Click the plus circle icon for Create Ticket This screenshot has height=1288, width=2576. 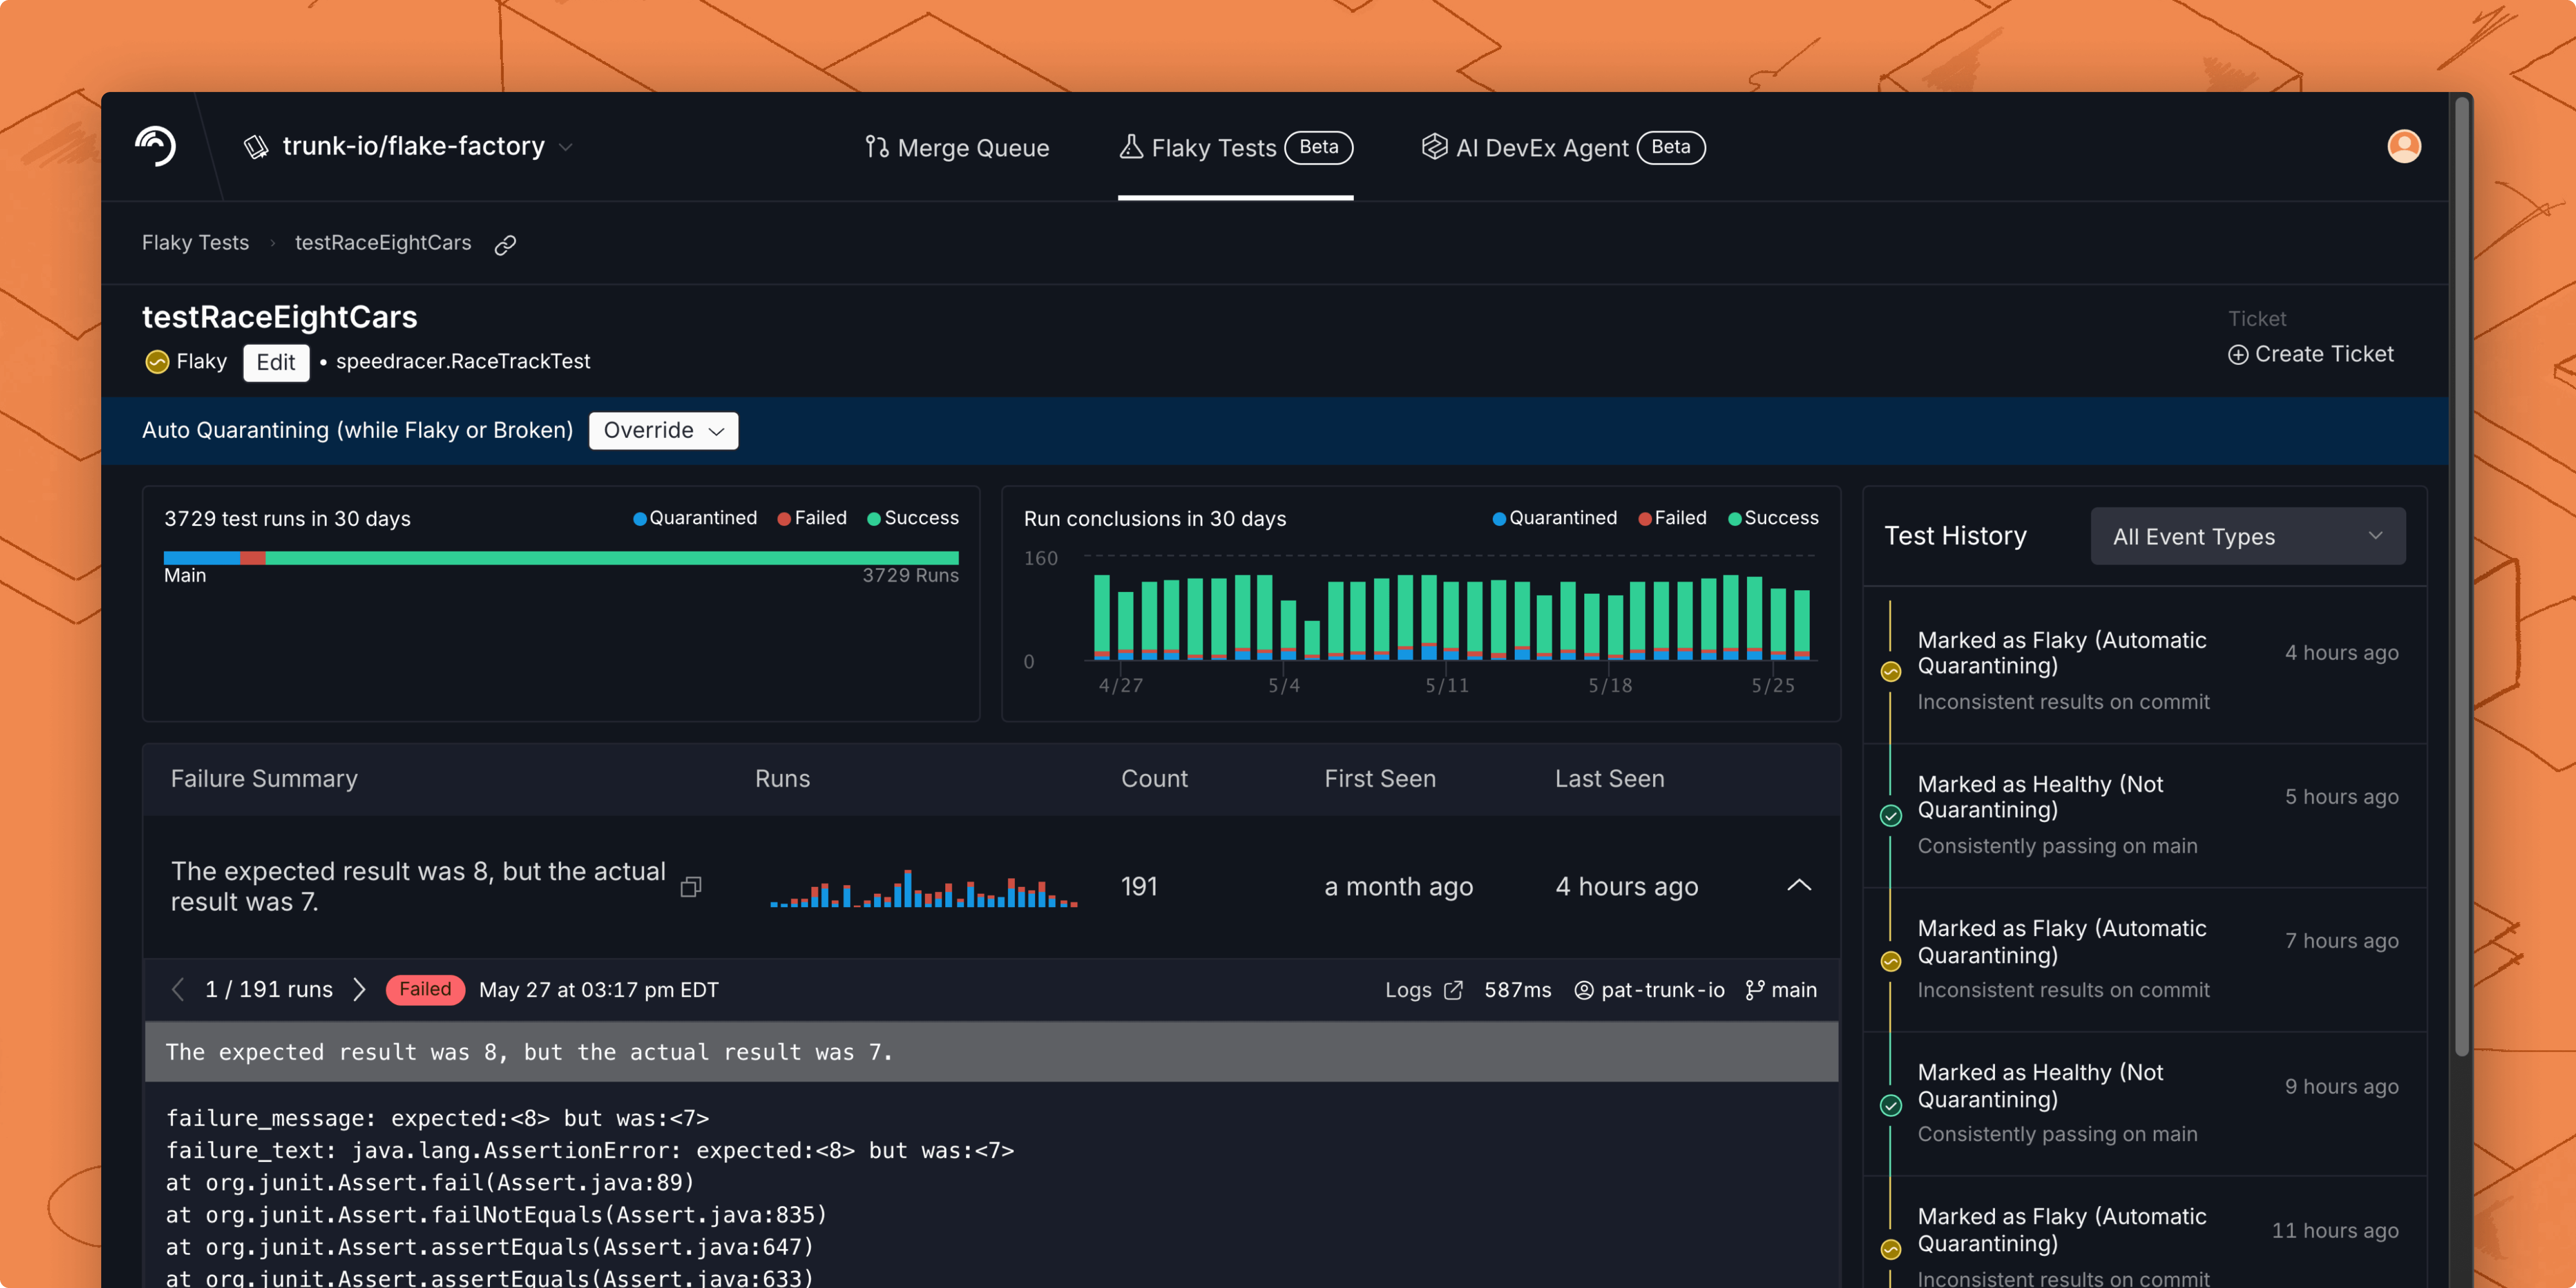pyautogui.click(x=2238, y=355)
